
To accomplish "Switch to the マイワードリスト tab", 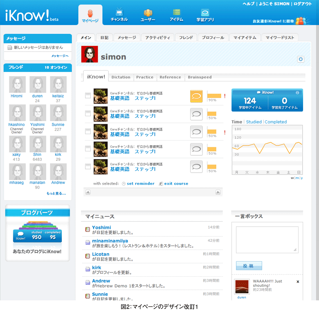I will point(280,38).
